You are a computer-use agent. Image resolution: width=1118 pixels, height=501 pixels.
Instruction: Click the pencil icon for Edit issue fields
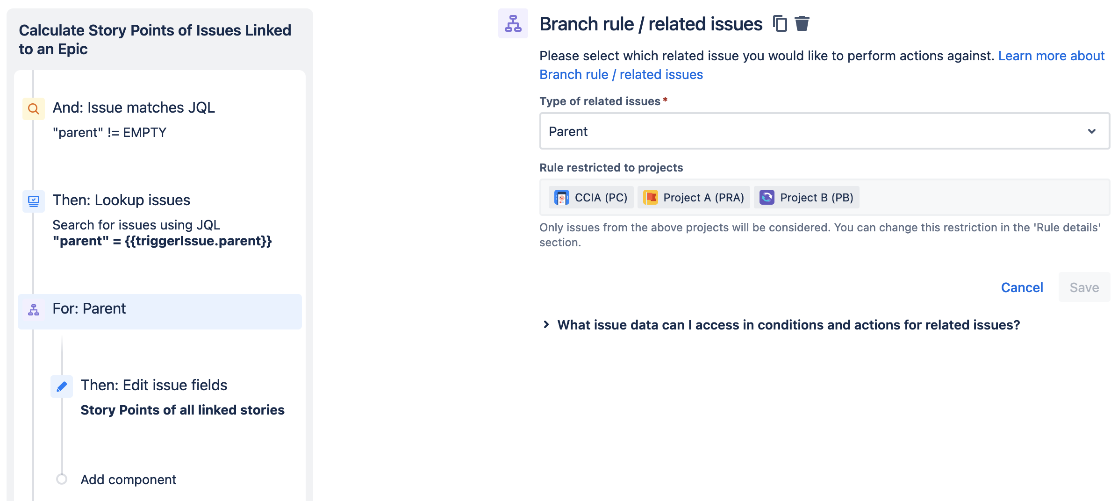point(62,386)
